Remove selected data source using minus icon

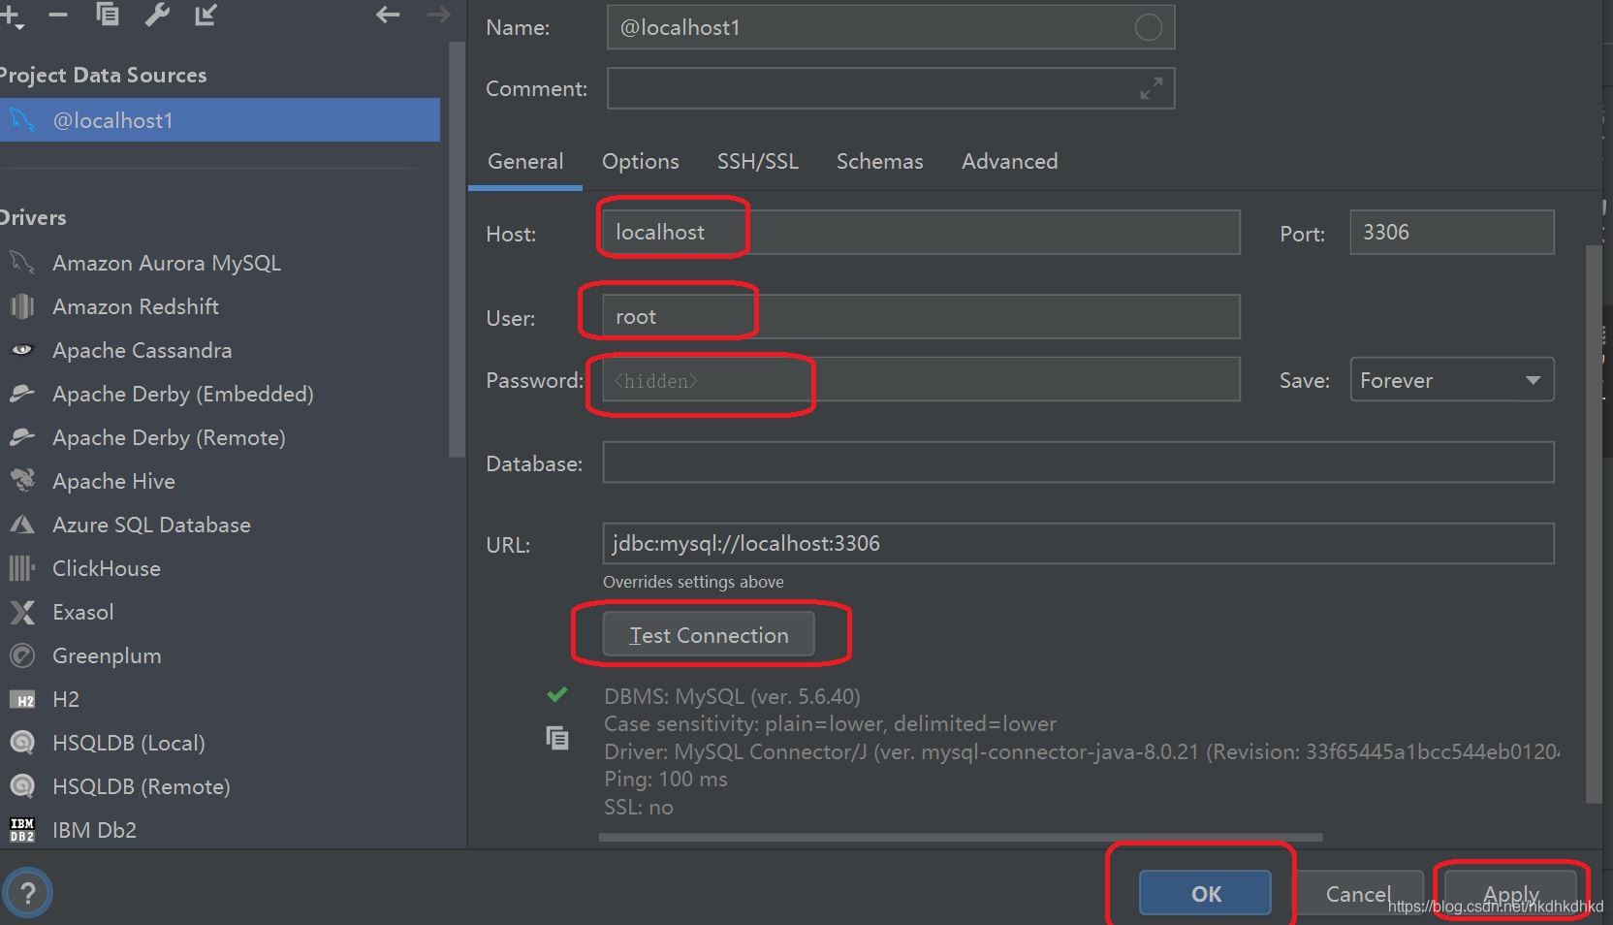coord(58,15)
